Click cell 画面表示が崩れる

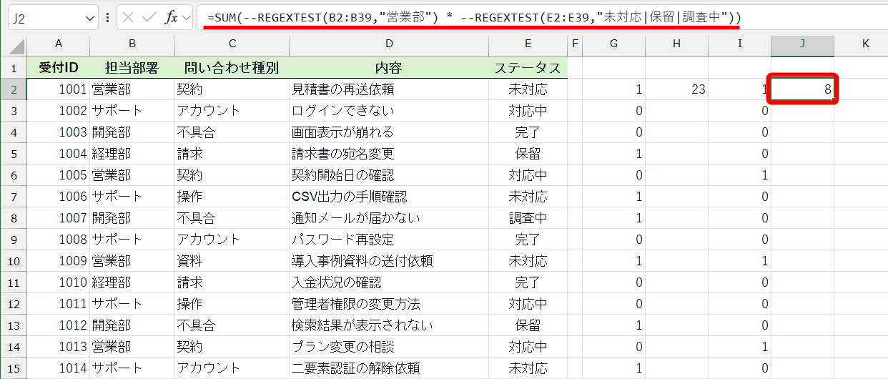(389, 132)
